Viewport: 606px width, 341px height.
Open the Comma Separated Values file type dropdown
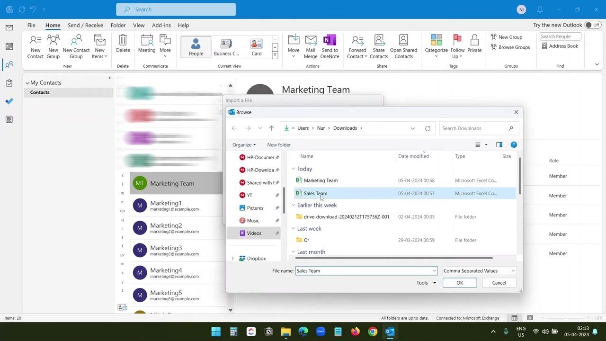point(479,271)
